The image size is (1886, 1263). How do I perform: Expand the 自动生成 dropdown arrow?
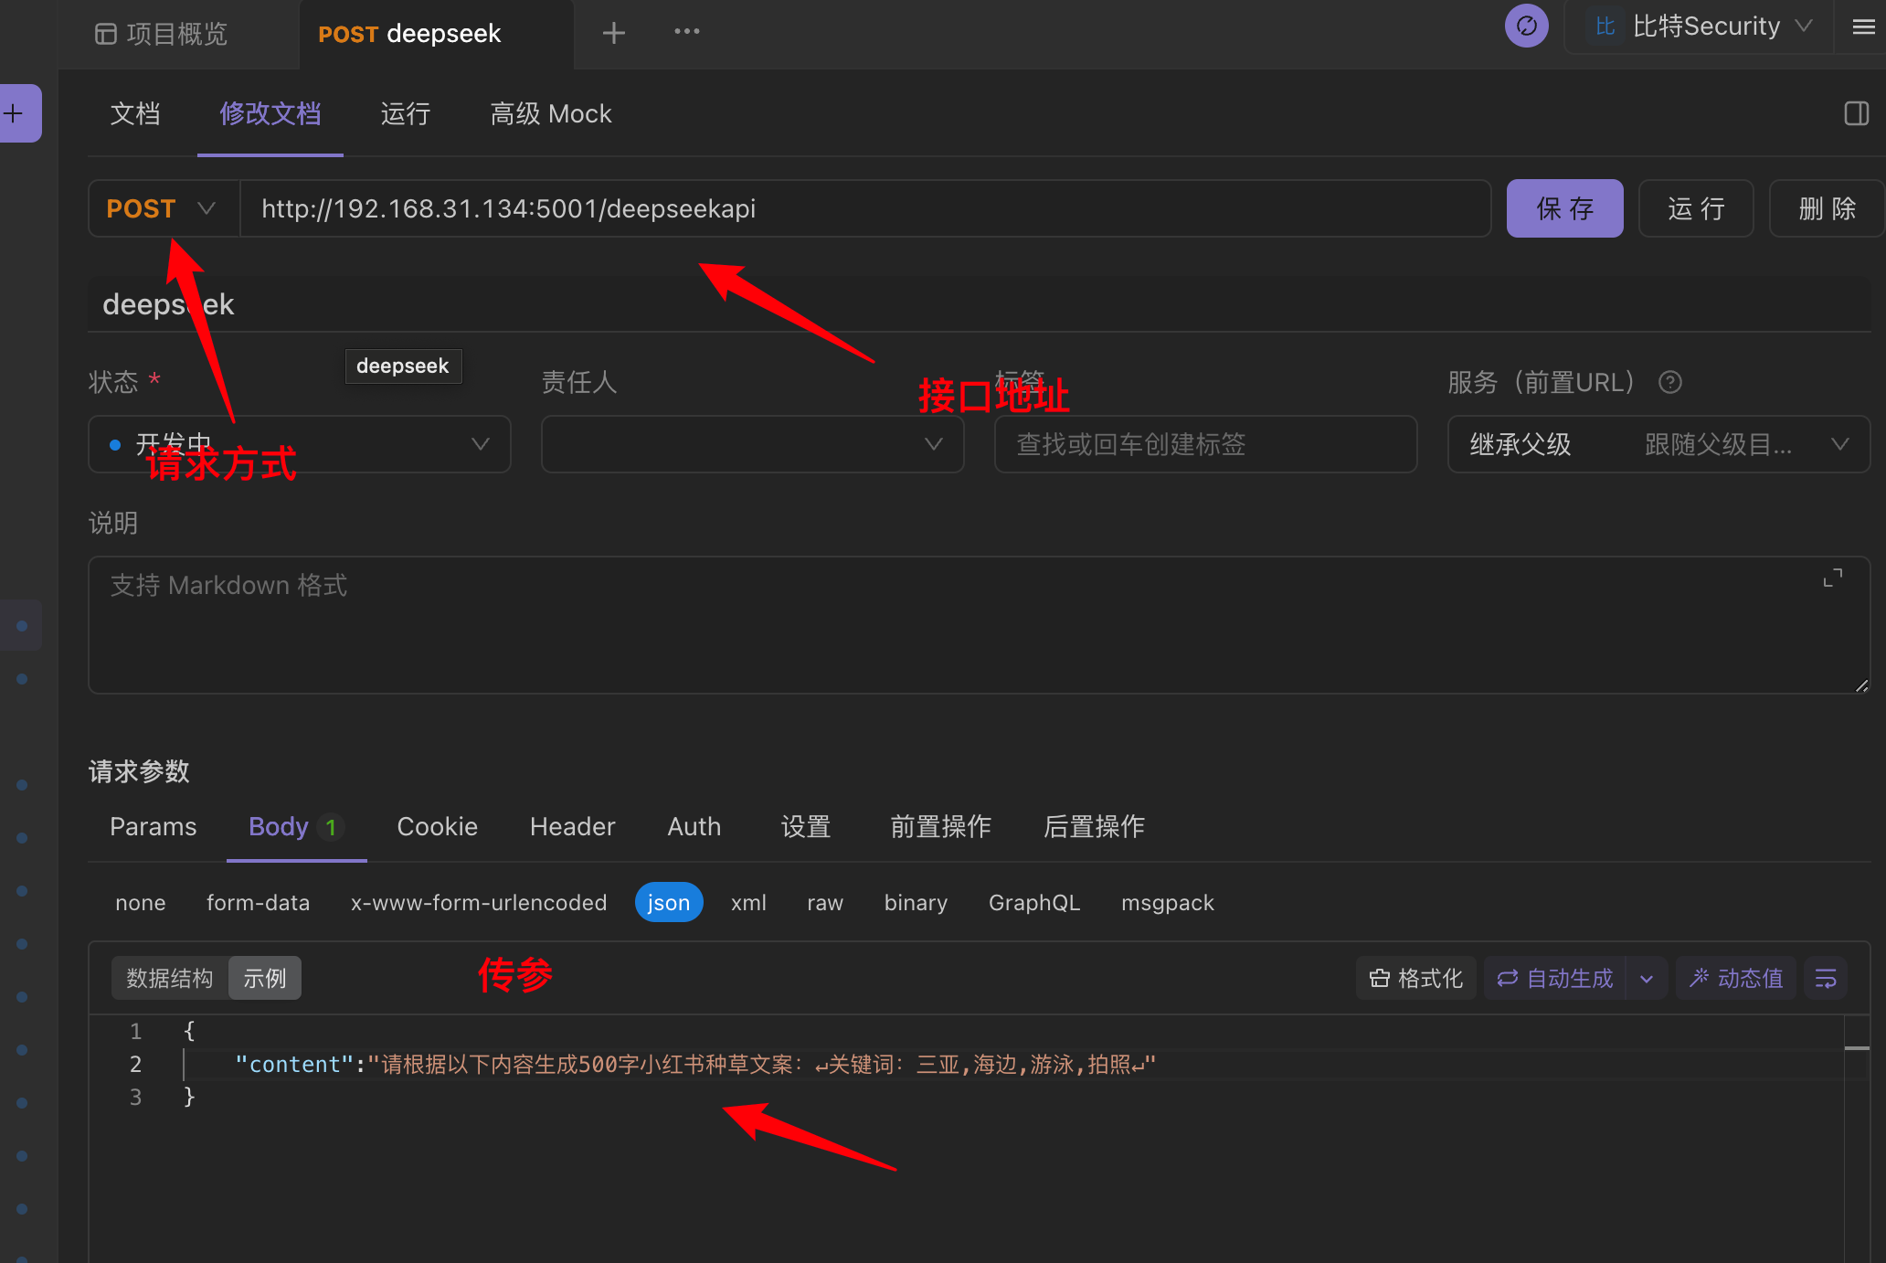[x=1647, y=979]
